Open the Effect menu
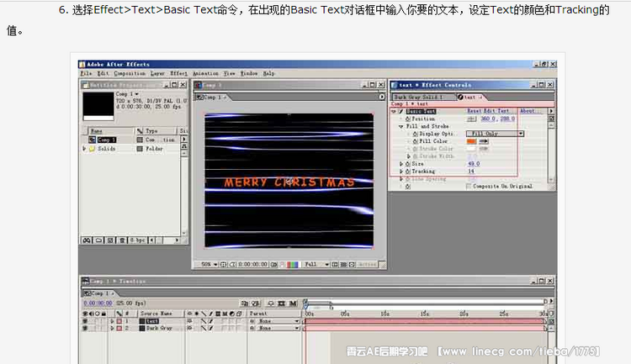Image resolution: width=631 pixels, height=364 pixels. (178, 73)
